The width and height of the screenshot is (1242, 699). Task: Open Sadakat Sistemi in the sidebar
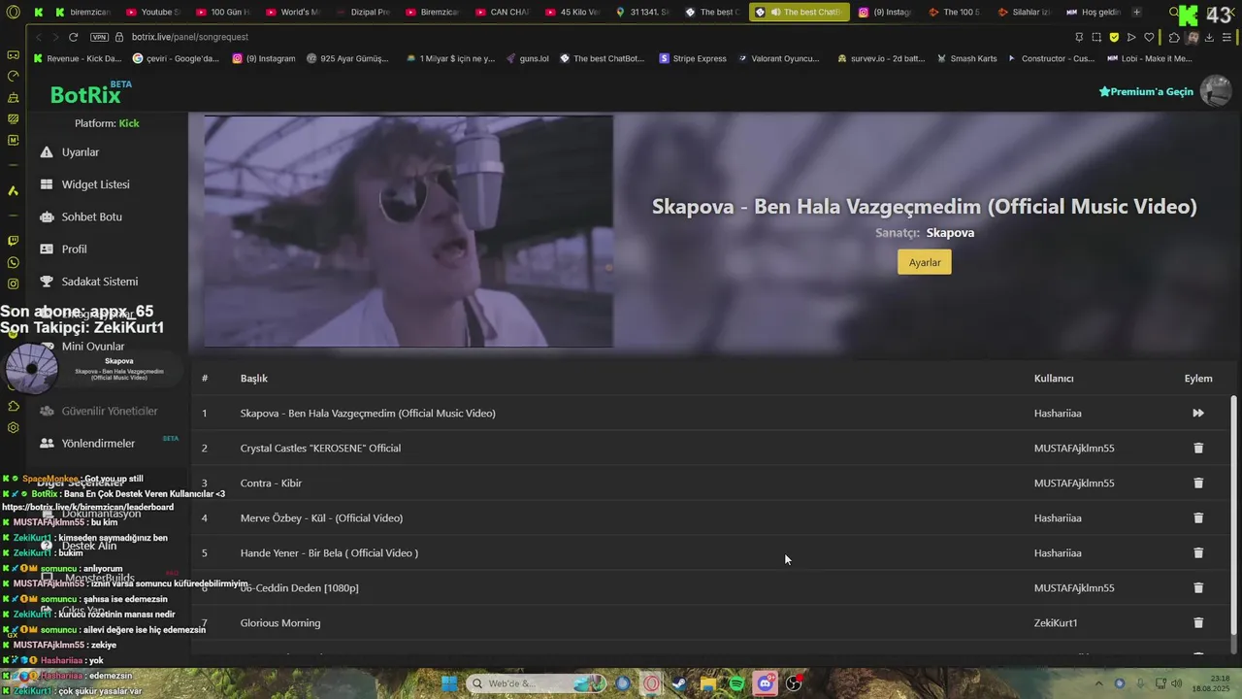(99, 282)
